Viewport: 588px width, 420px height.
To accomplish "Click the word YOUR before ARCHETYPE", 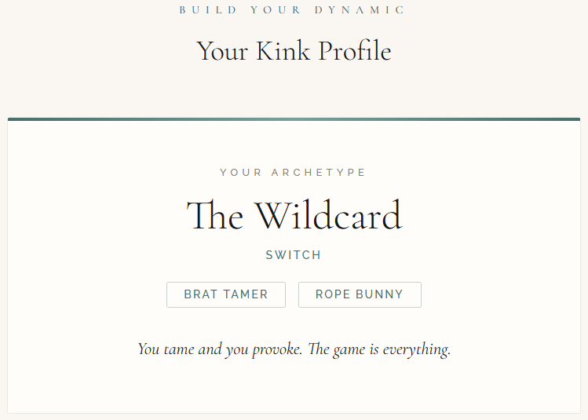I will 241,173.
